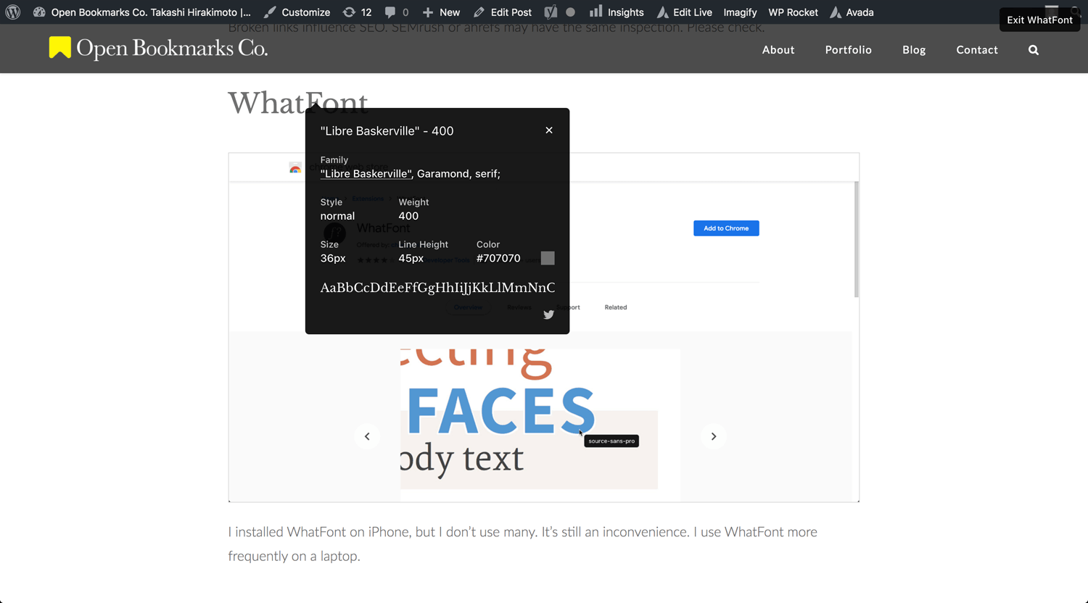The image size is (1088, 603).
Task: Open the Yoast SEO icon
Action: pos(551,12)
